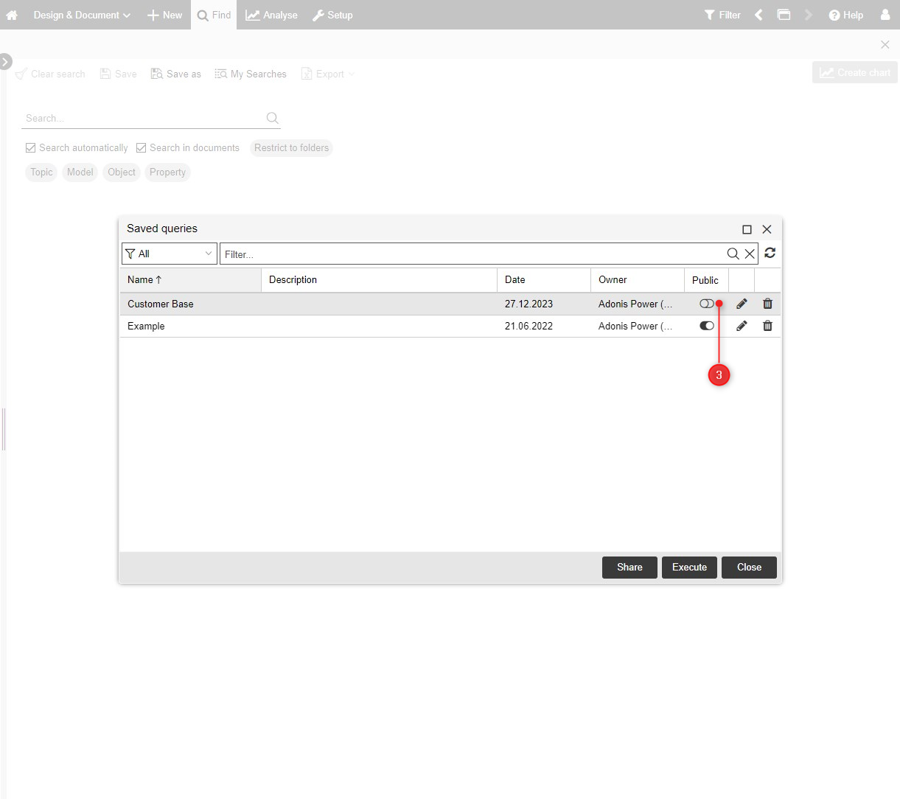900x799 pixels.
Task: Select the Object filter chip
Action: point(122,172)
